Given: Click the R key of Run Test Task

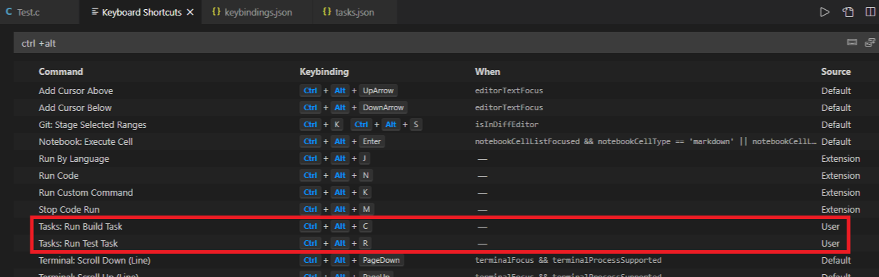Looking at the screenshot, I should pyautogui.click(x=365, y=243).
